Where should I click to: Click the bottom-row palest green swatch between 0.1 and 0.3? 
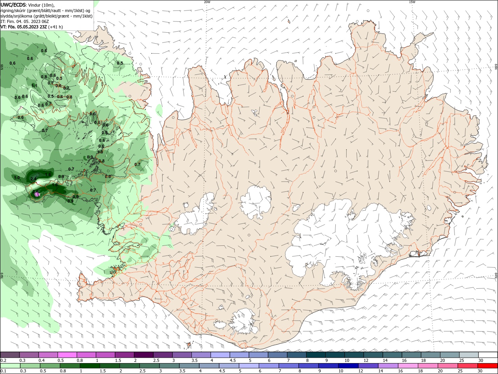point(10,366)
